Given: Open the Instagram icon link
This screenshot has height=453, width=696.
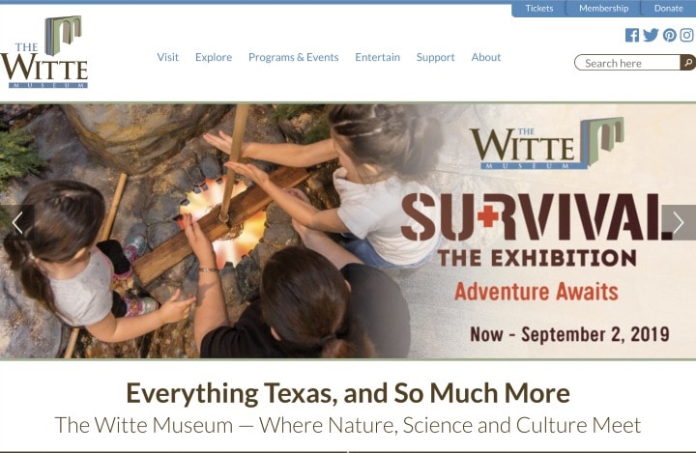Looking at the screenshot, I should [x=686, y=35].
